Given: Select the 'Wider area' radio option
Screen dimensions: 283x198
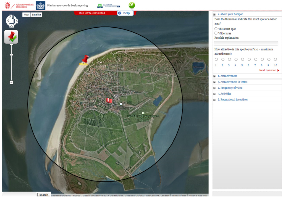Looking at the screenshot, I should coord(216,33).
